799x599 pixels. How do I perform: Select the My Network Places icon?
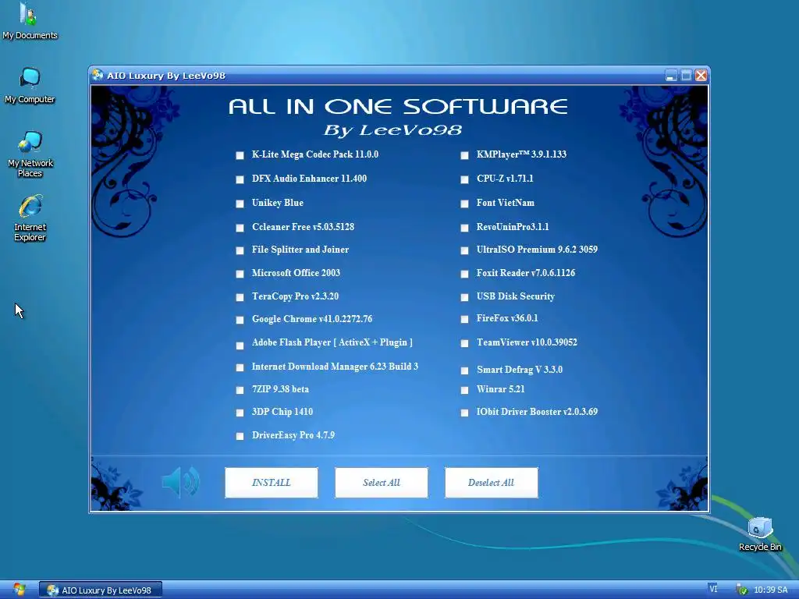coord(30,154)
